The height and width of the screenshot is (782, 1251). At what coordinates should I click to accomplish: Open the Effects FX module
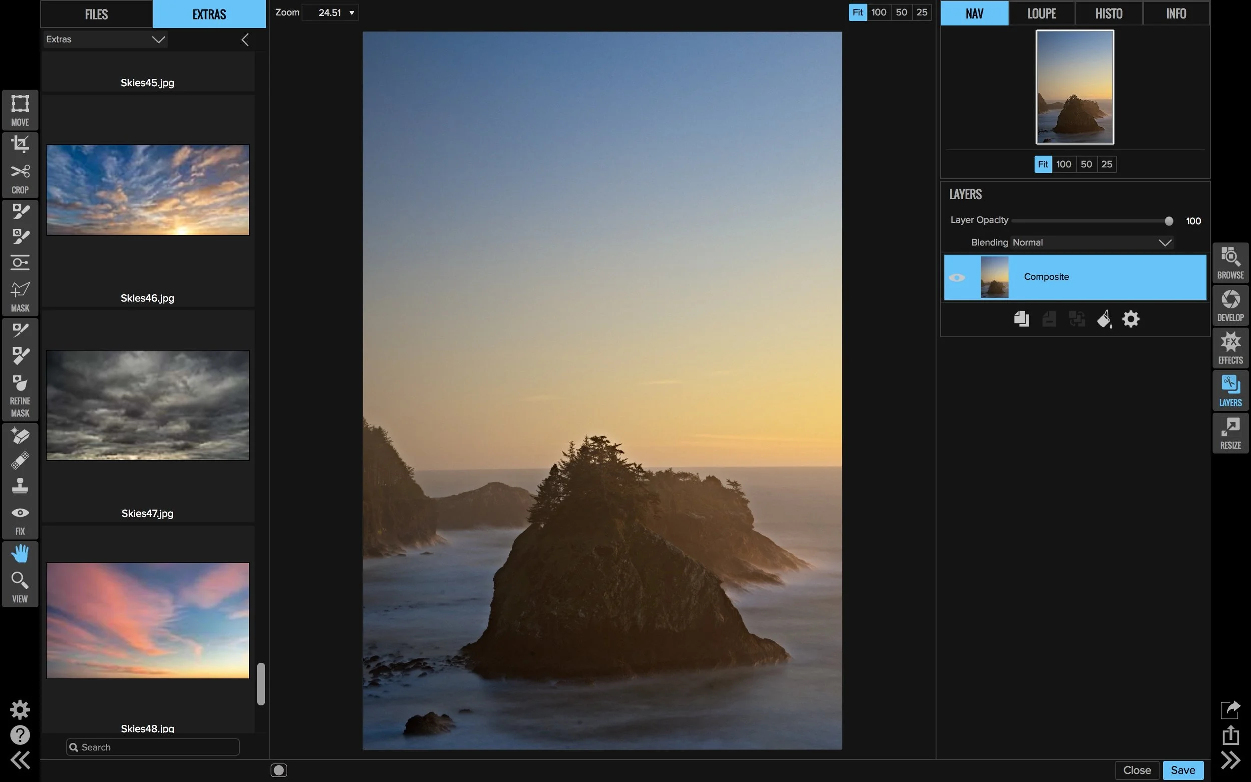1230,348
